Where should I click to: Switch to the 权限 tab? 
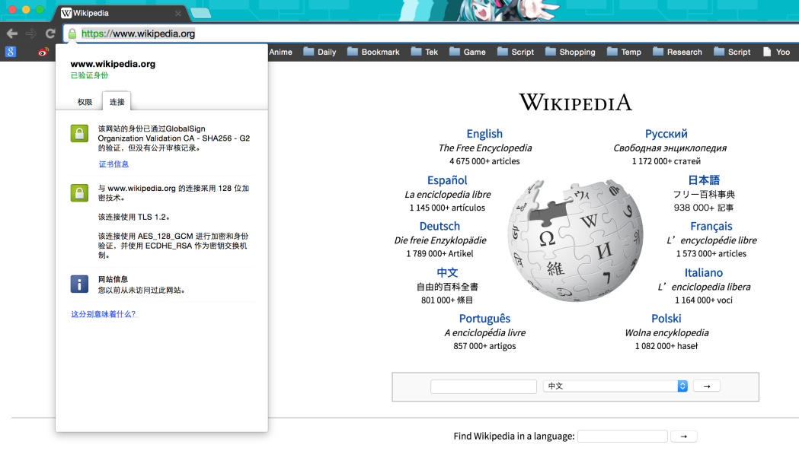pyautogui.click(x=85, y=102)
